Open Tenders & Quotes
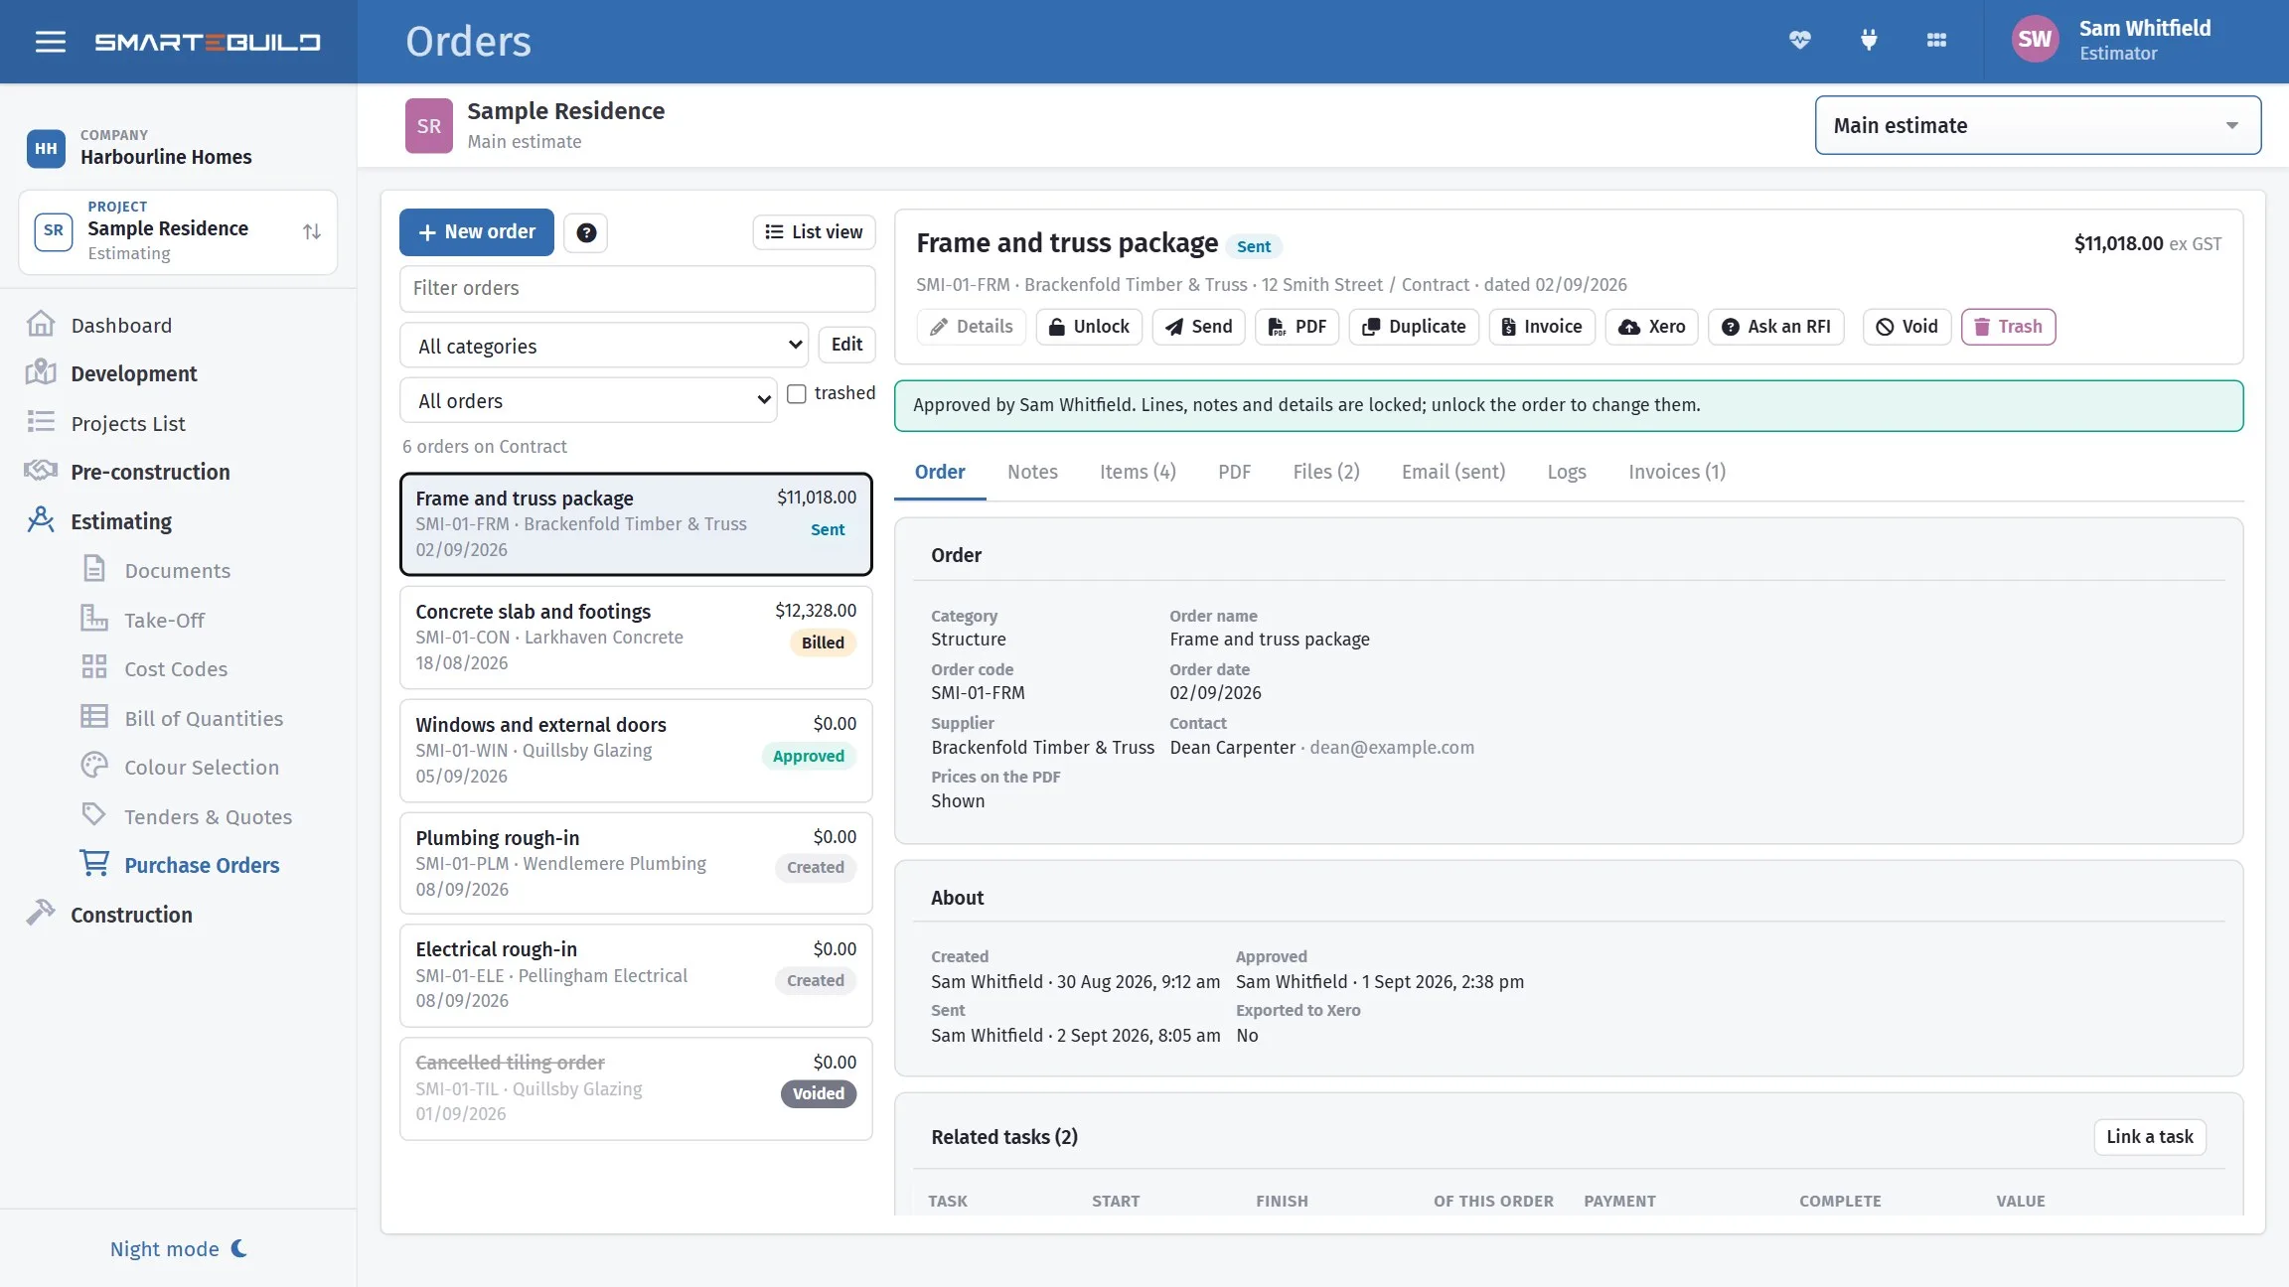This screenshot has width=2289, height=1287. point(208,816)
